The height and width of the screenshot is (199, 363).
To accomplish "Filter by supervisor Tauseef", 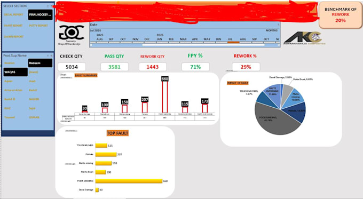I will pyautogui.click(x=10, y=117).
